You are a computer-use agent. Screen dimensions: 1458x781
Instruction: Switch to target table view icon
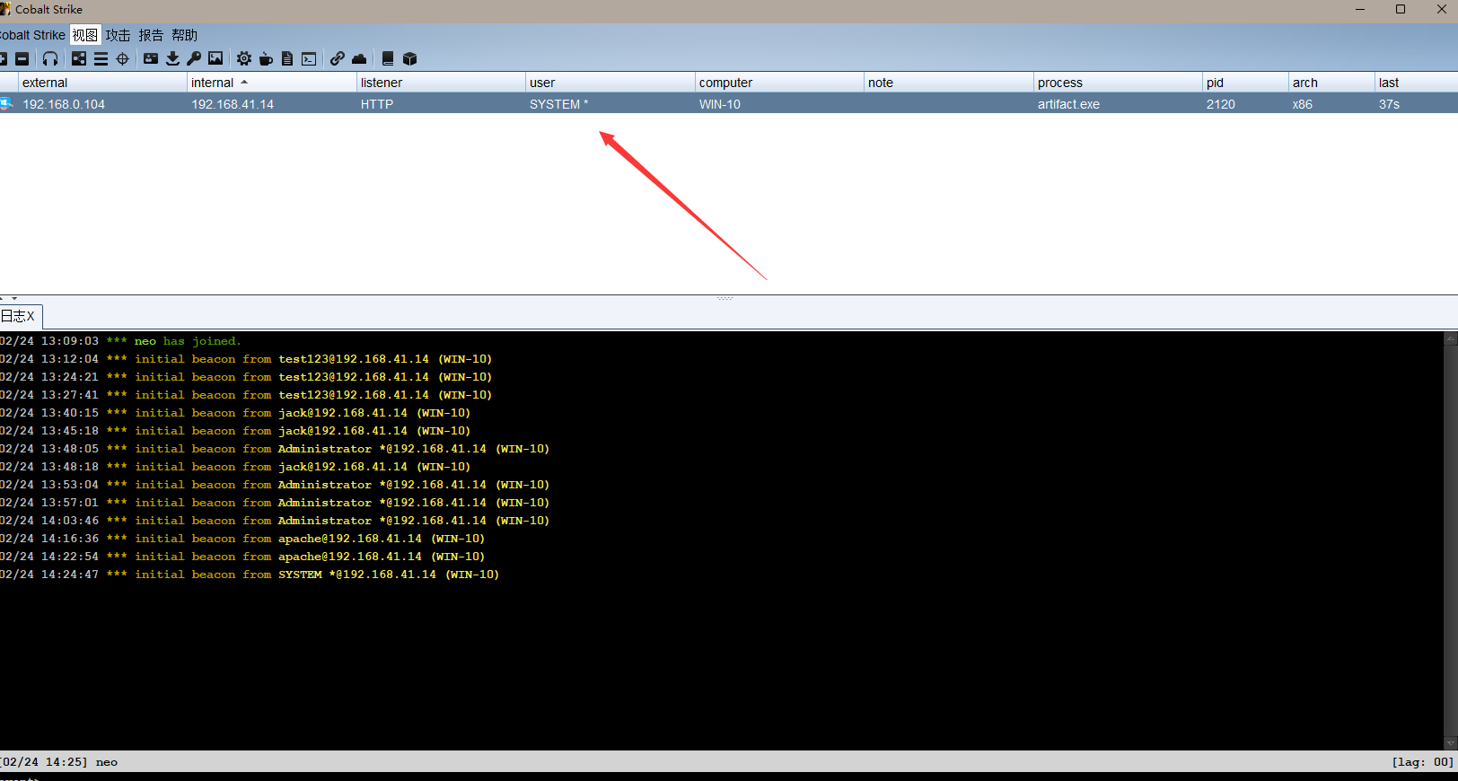click(x=123, y=58)
